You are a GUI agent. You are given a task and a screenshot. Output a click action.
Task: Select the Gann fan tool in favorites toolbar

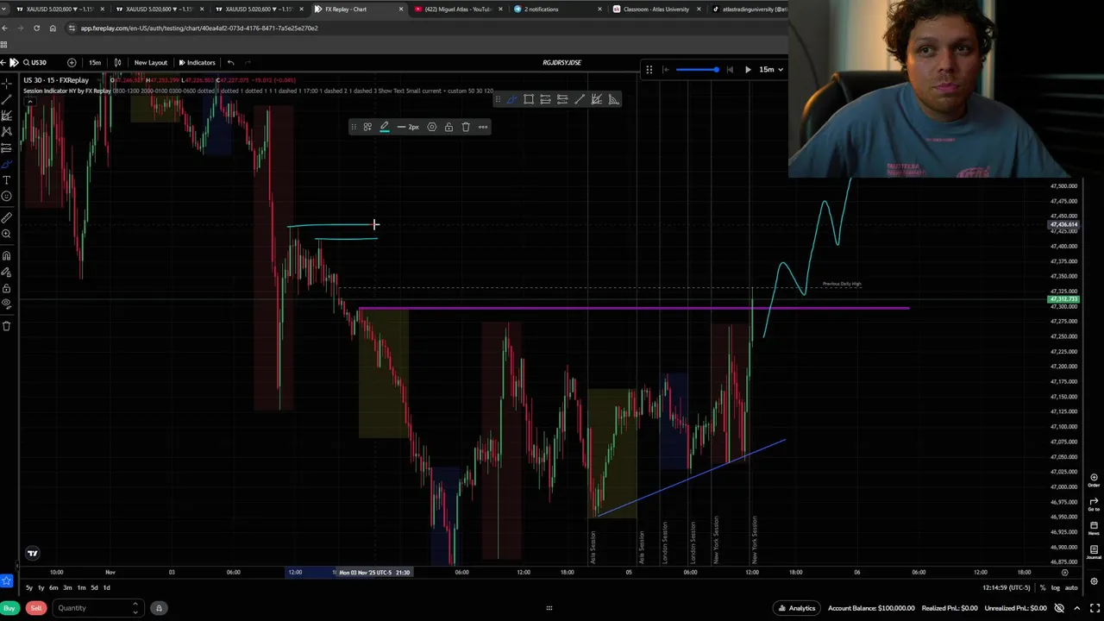coord(597,99)
